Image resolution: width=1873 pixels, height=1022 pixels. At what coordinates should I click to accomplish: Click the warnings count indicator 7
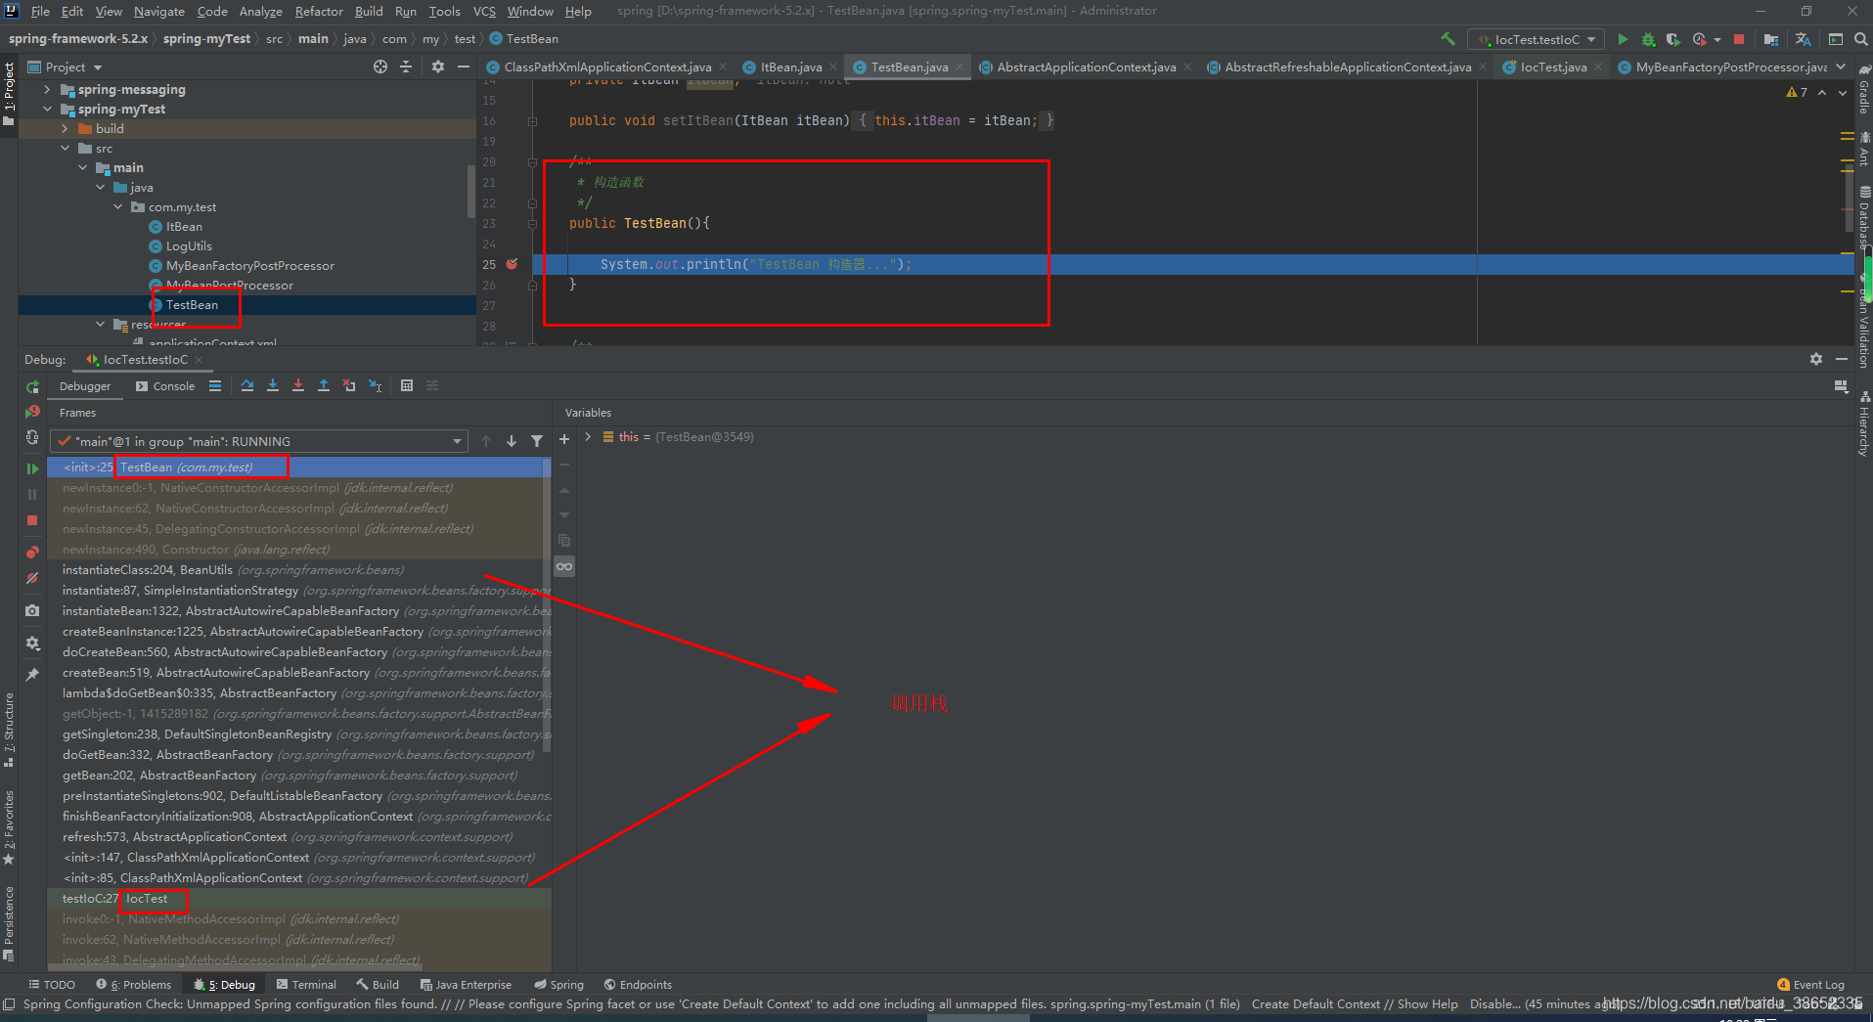point(1798,92)
